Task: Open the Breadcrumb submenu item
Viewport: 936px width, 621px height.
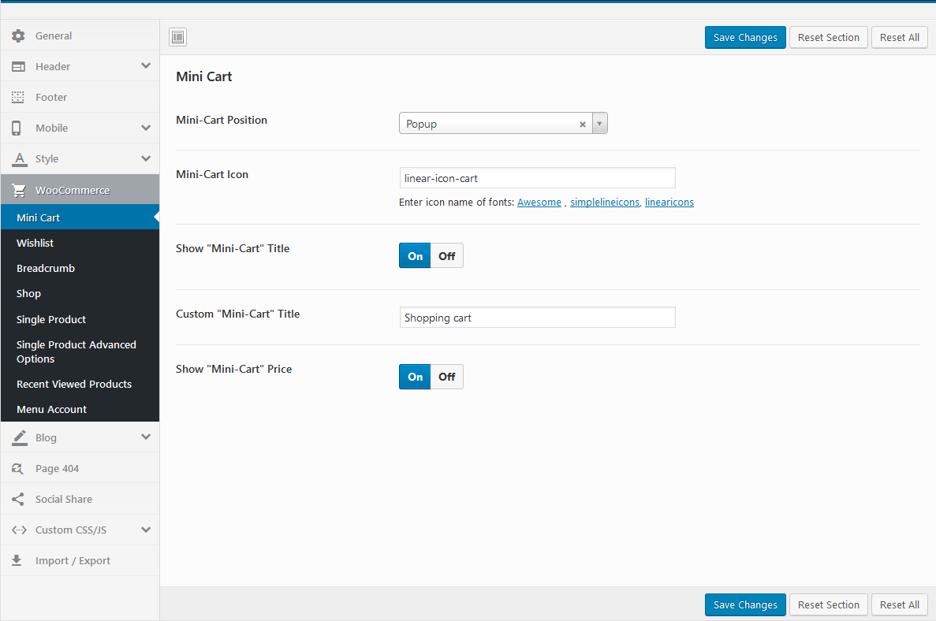Action: coord(80,269)
